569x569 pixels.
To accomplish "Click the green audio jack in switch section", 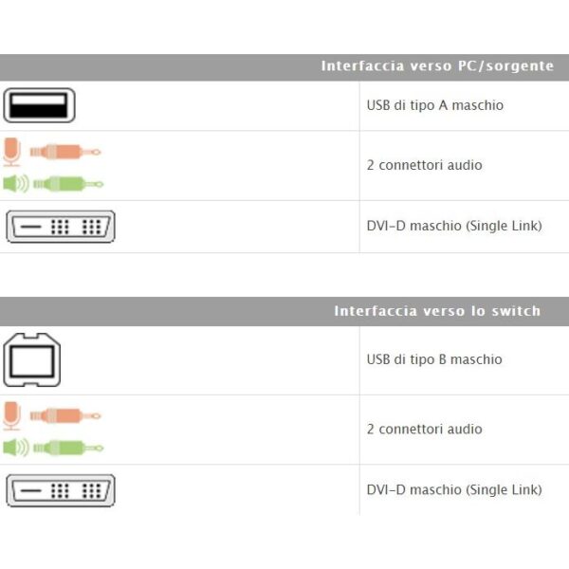I will point(66,447).
